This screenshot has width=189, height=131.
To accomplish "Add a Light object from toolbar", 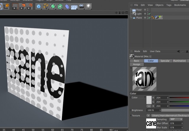I will point(89,6).
